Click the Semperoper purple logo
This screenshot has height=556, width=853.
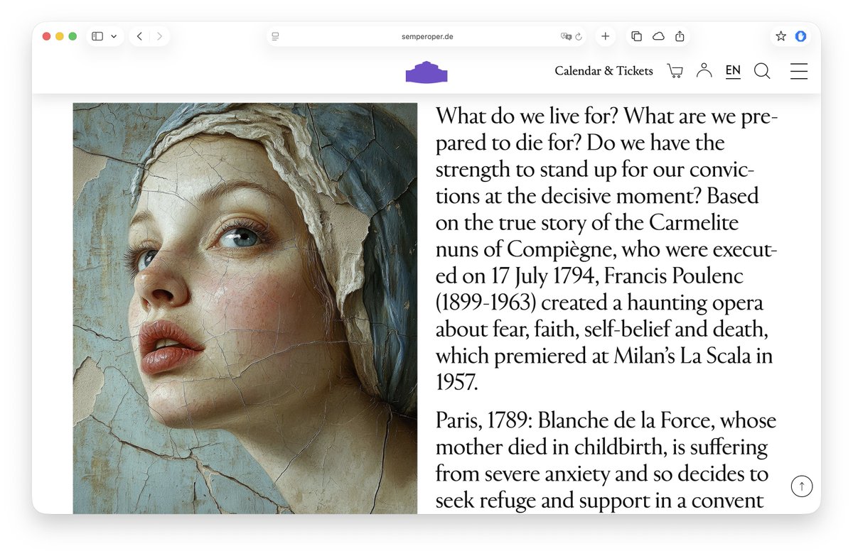(426, 72)
